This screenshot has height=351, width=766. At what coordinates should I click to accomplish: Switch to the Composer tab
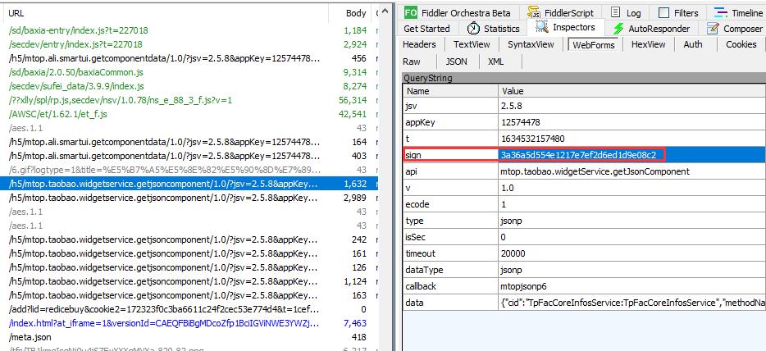tap(735, 29)
